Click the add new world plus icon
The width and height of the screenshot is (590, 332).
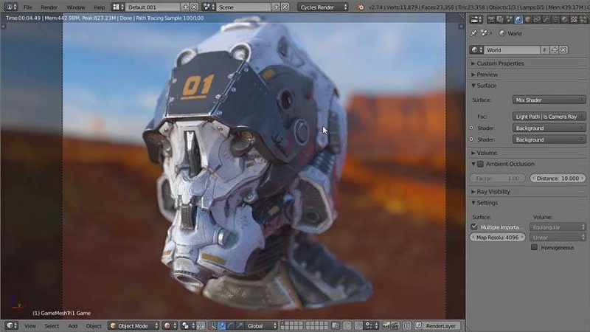click(x=555, y=50)
